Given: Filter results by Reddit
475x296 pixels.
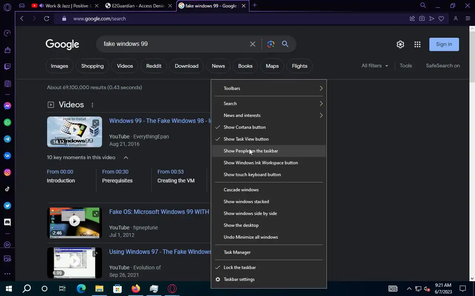Looking at the screenshot, I should click(154, 66).
